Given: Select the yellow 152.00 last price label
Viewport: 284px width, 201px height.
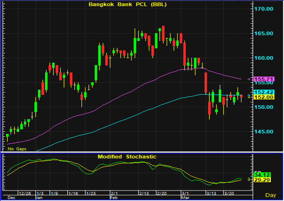Looking at the screenshot, I should (264, 97).
